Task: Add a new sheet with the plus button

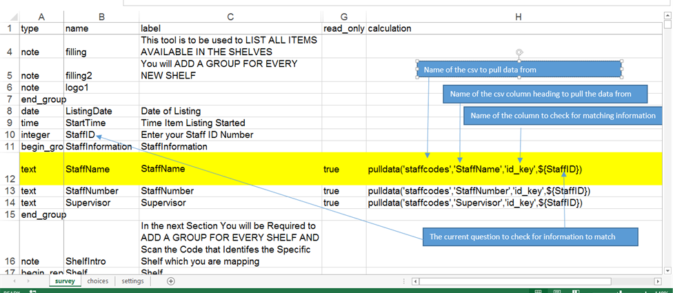Action: point(171,281)
